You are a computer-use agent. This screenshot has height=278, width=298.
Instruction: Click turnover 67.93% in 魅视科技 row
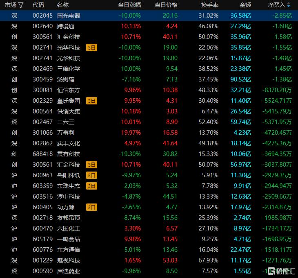[x=209, y=260]
